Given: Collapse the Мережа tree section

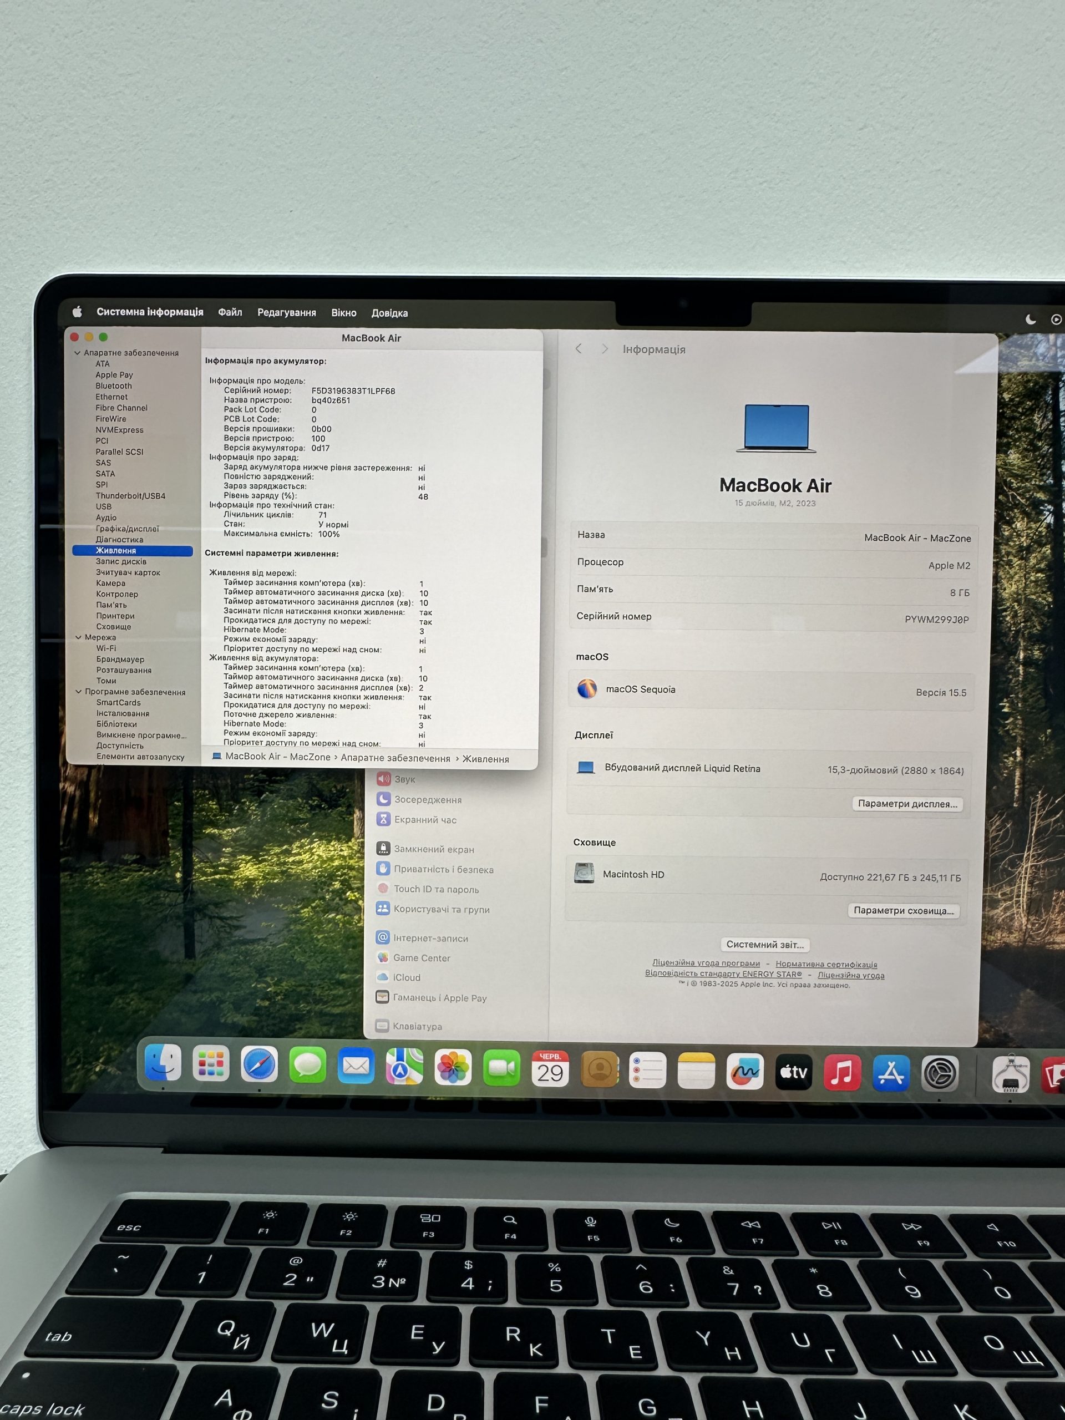Looking at the screenshot, I should 78,637.
